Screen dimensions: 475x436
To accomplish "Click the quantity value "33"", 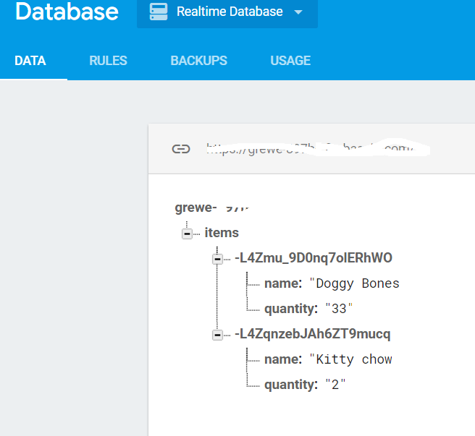I will (x=339, y=309).
